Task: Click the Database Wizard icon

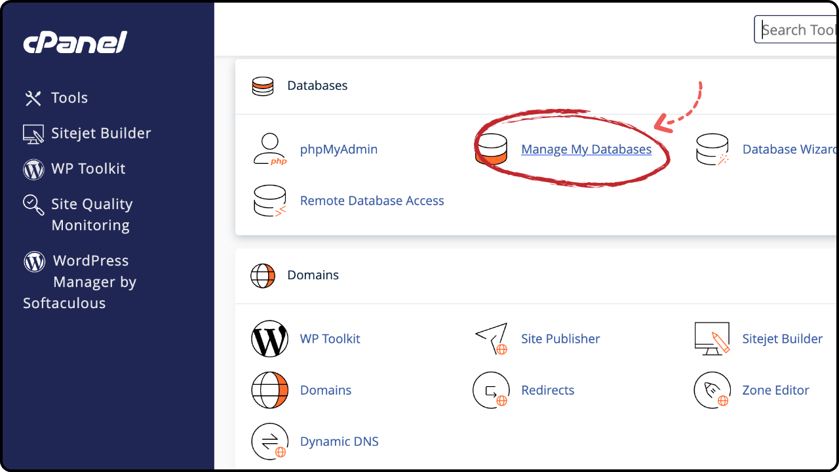Action: click(712, 149)
